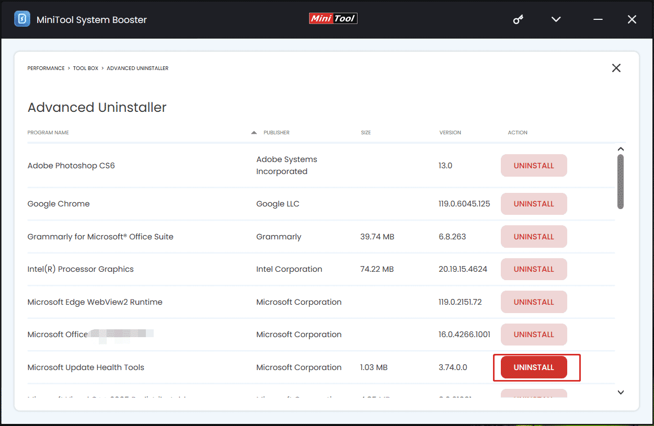
Task: Click the MiniTool System Booster title text
Action: coord(91,20)
